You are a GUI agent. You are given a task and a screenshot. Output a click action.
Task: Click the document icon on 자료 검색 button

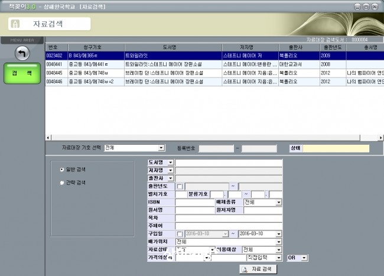pyautogui.click(x=244, y=269)
